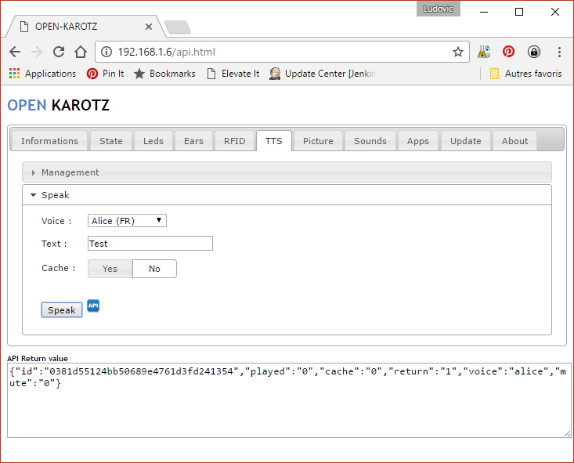Open the Leds tab

[153, 141]
